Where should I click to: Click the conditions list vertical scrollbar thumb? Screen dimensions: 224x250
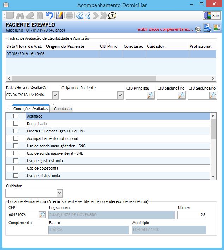pos(213,129)
